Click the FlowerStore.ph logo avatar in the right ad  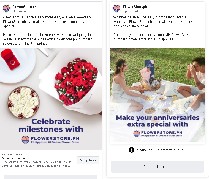point(117,8)
